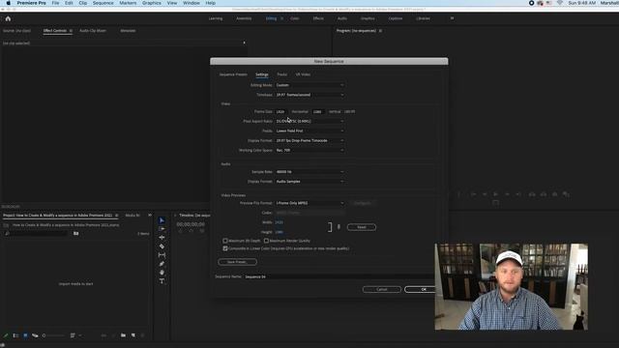Open the File menu

coord(55,3)
